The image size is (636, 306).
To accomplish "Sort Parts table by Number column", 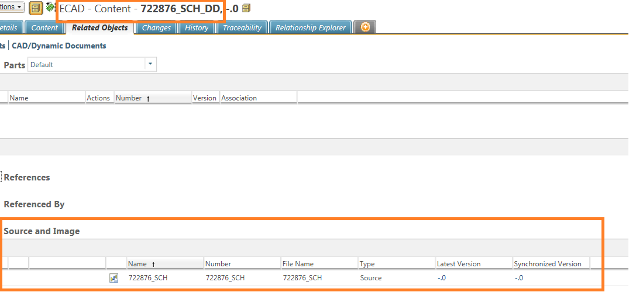I will (153, 98).
